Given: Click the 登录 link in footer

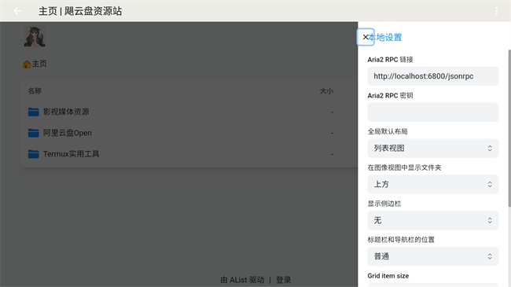Looking at the screenshot, I should point(283,280).
